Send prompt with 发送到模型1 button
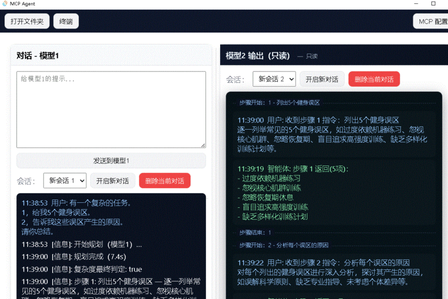 (111, 161)
